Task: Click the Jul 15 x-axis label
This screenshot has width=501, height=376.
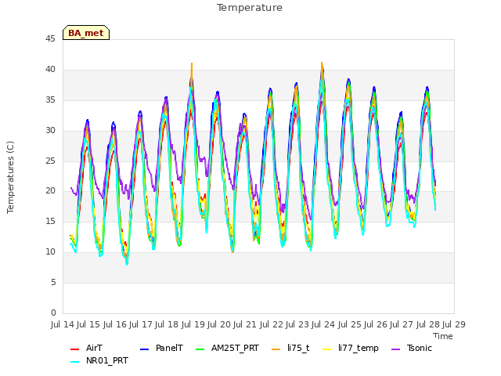Action: (x=88, y=324)
